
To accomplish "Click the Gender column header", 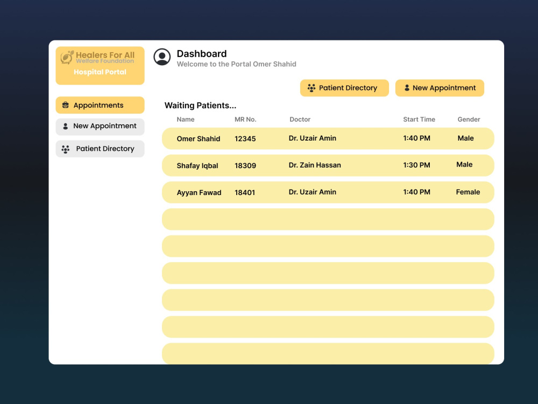I will tap(469, 119).
